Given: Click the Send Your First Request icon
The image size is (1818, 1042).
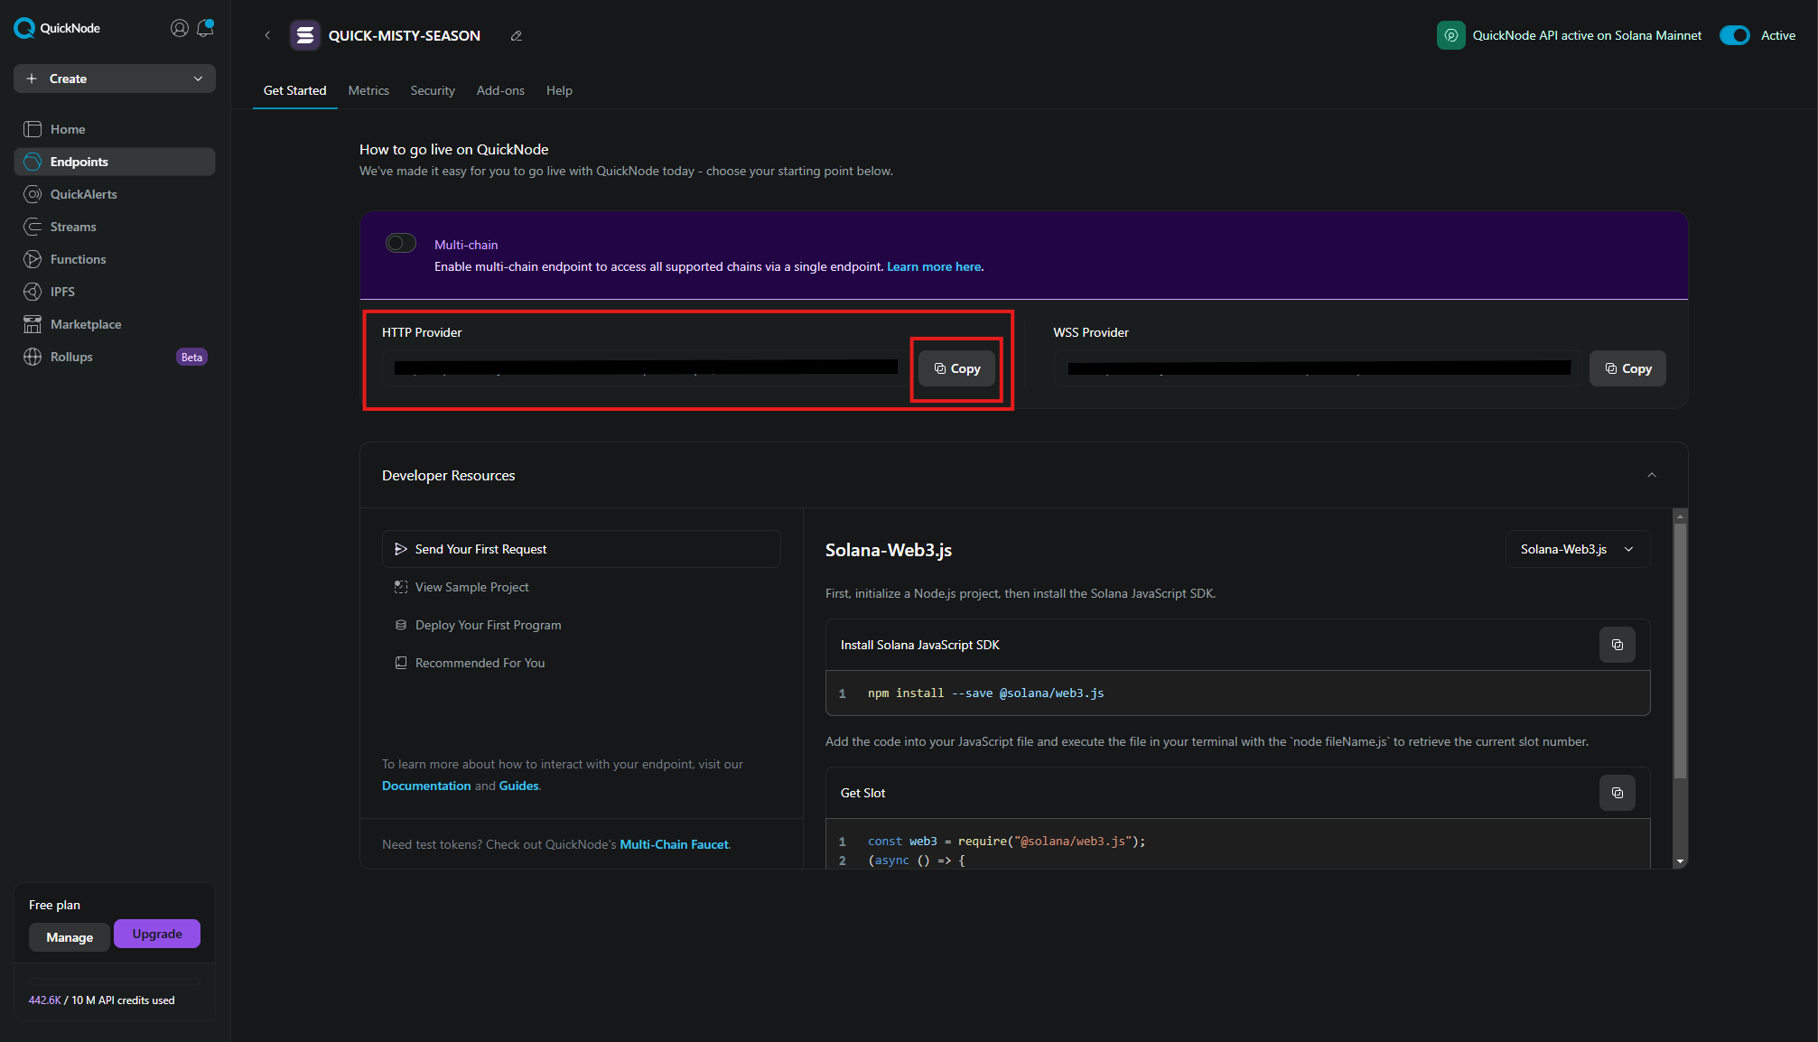Looking at the screenshot, I should pyautogui.click(x=401, y=549).
